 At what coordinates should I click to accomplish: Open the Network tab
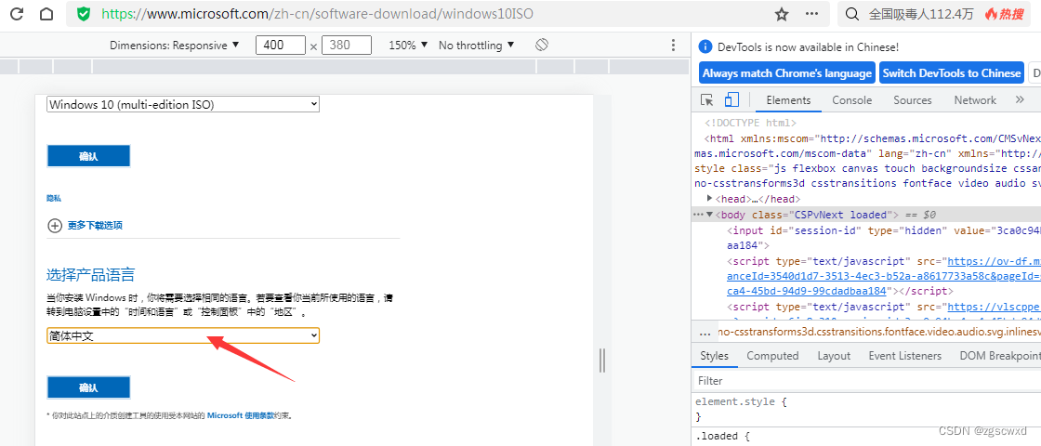click(975, 100)
